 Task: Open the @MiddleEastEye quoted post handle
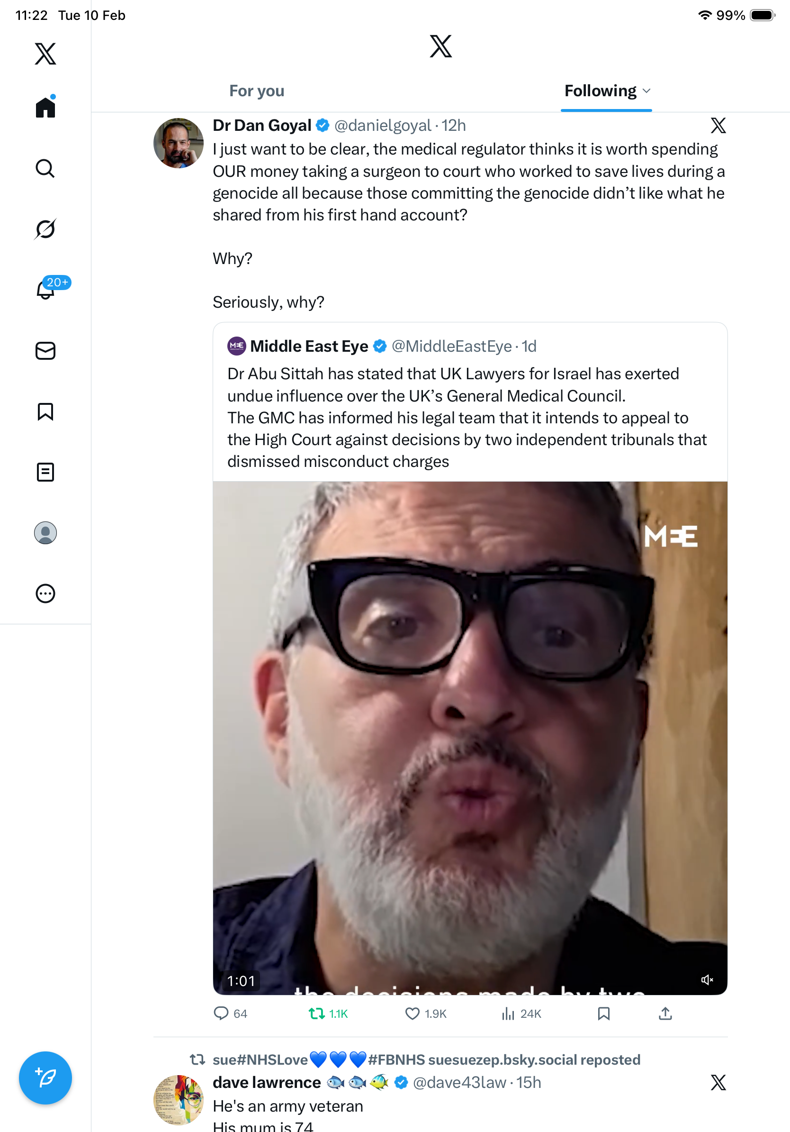tap(452, 347)
